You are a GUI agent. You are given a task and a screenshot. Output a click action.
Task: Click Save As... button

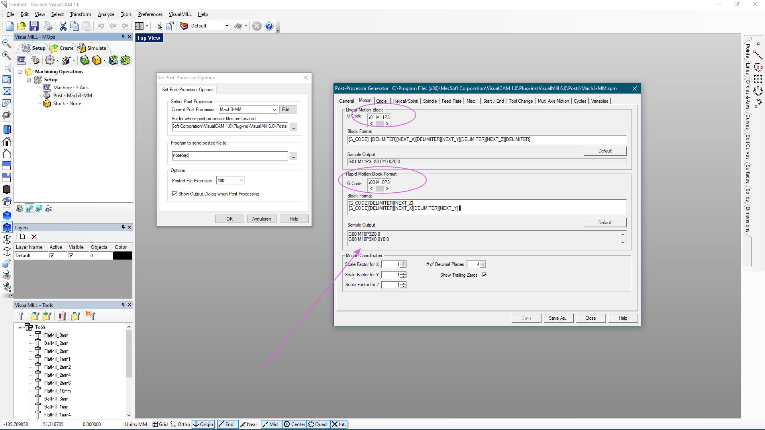tap(558, 318)
